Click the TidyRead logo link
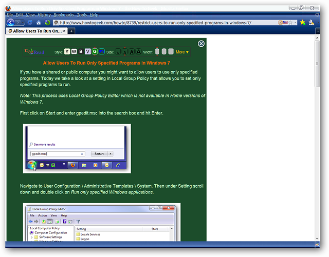The height and width of the screenshot is (257, 329). (34, 51)
